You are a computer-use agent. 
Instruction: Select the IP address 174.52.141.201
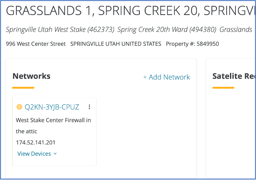tap(36, 142)
